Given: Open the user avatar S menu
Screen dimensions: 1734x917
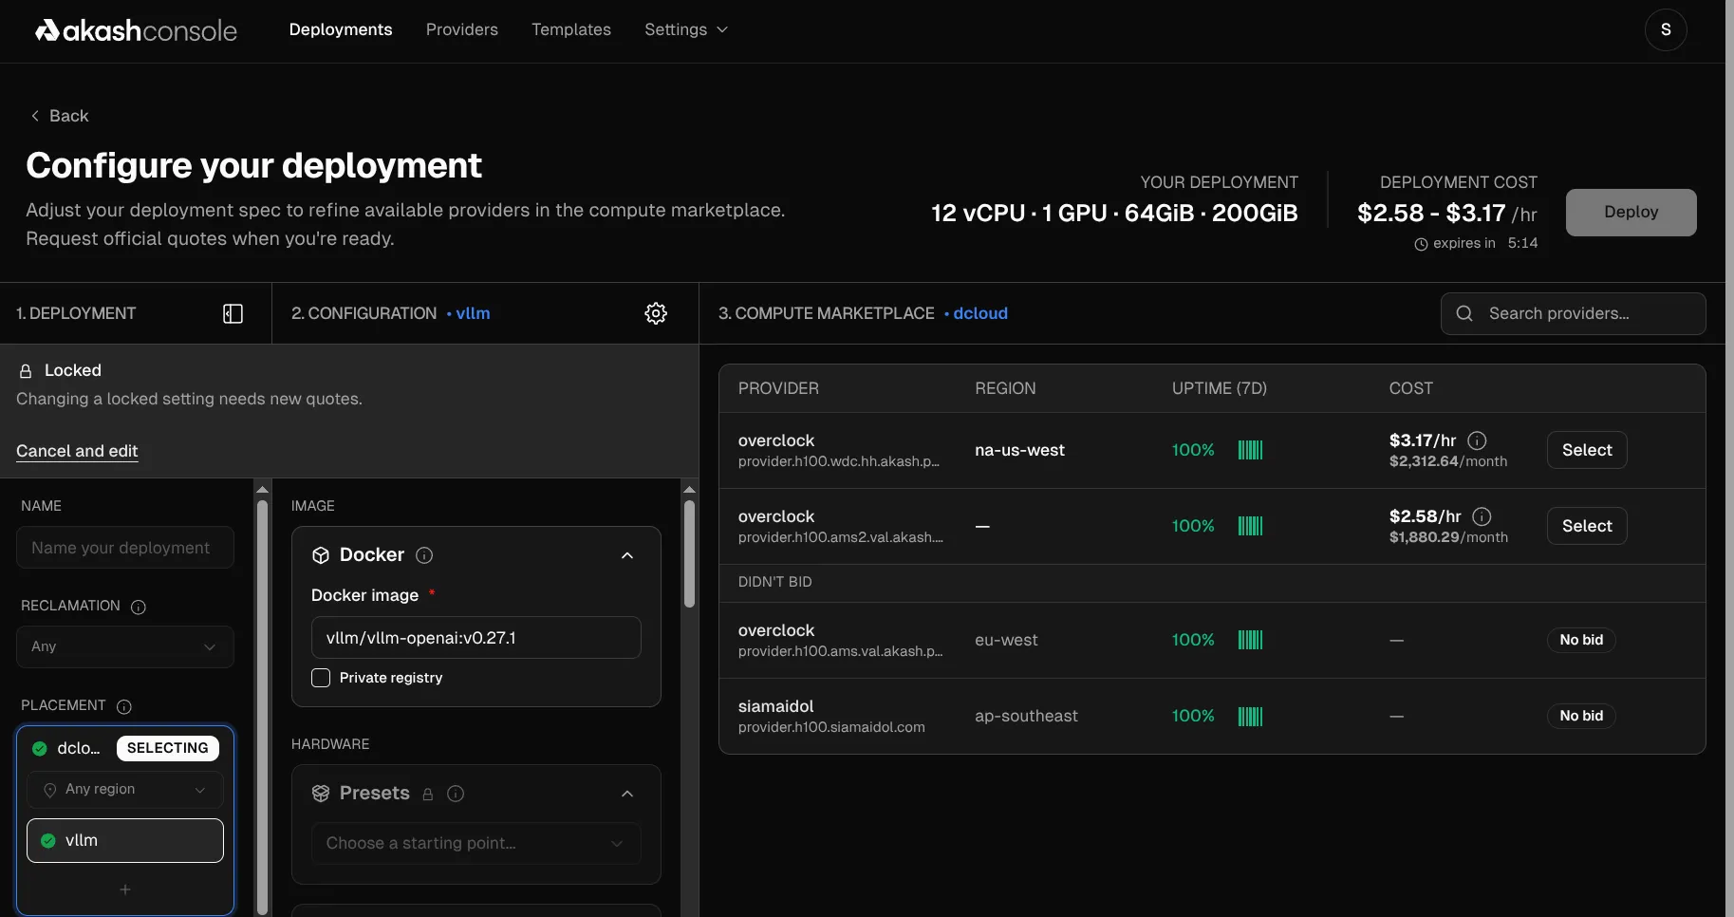Looking at the screenshot, I should tap(1666, 29).
